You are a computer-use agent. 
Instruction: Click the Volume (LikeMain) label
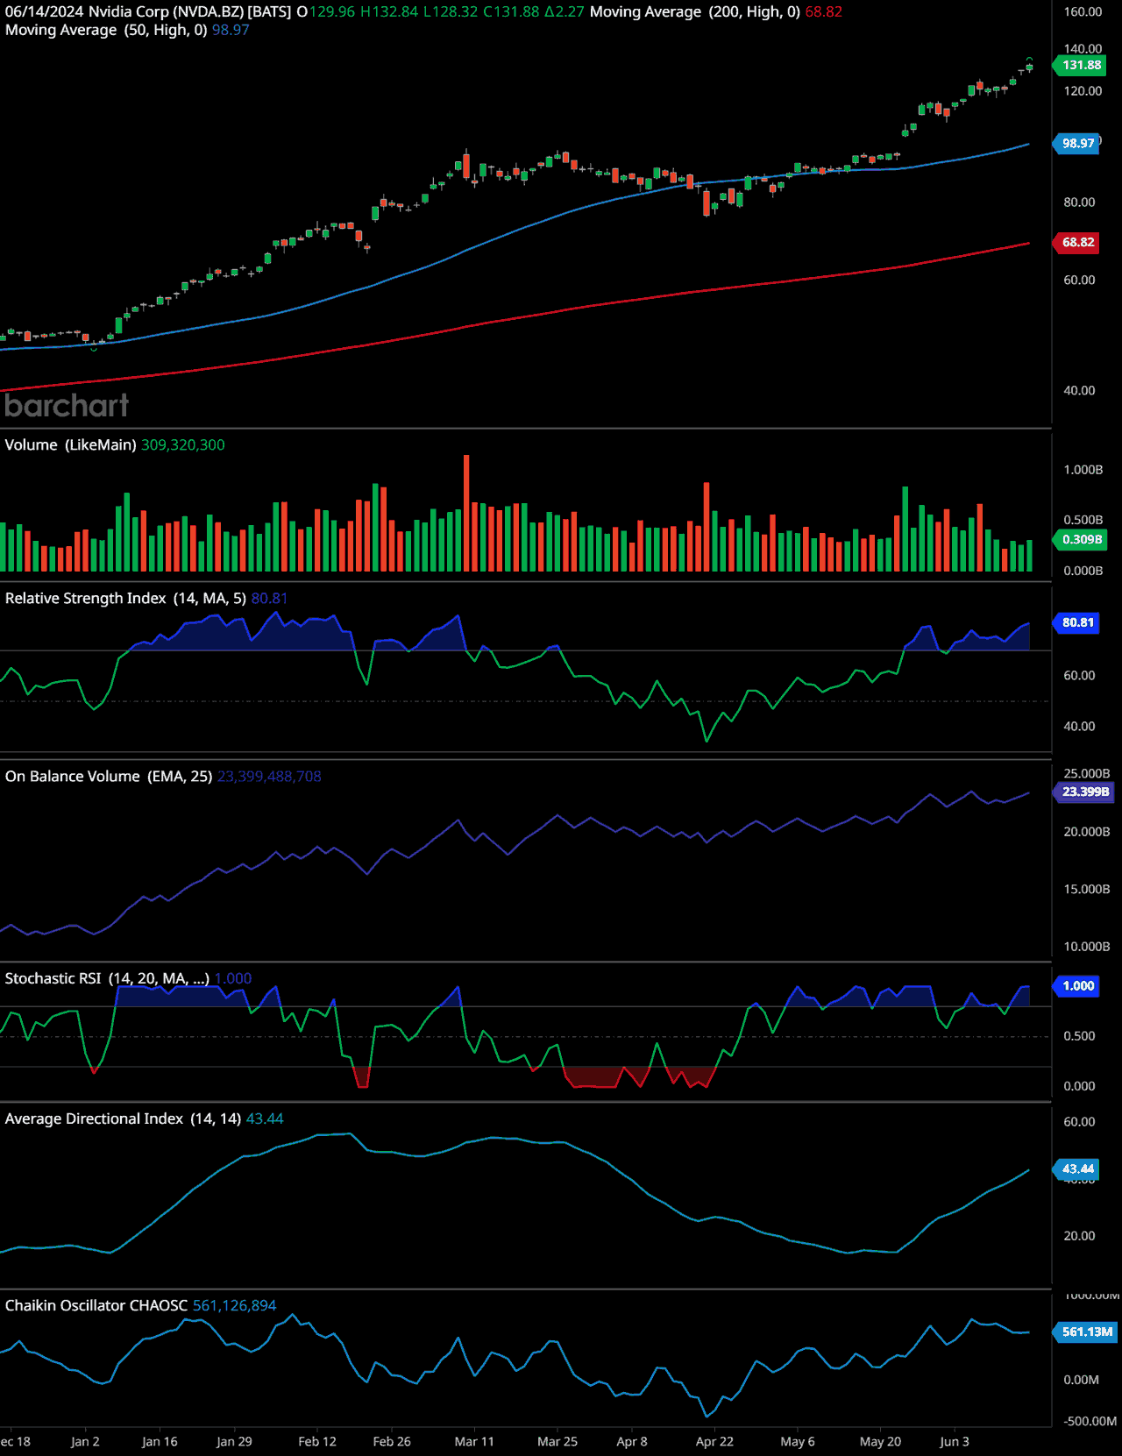click(70, 445)
